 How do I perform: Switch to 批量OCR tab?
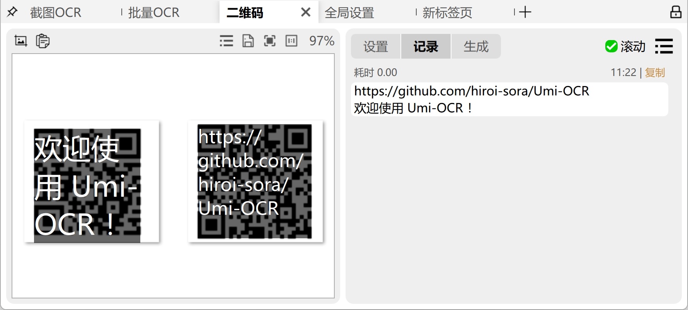pos(154,12)
